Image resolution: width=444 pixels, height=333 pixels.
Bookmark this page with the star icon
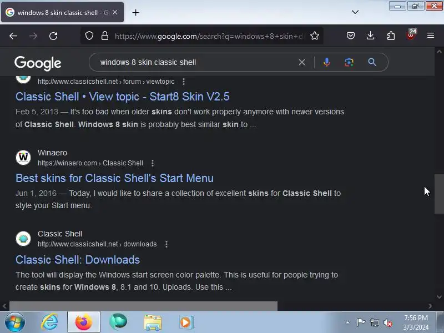coord(314,36)
